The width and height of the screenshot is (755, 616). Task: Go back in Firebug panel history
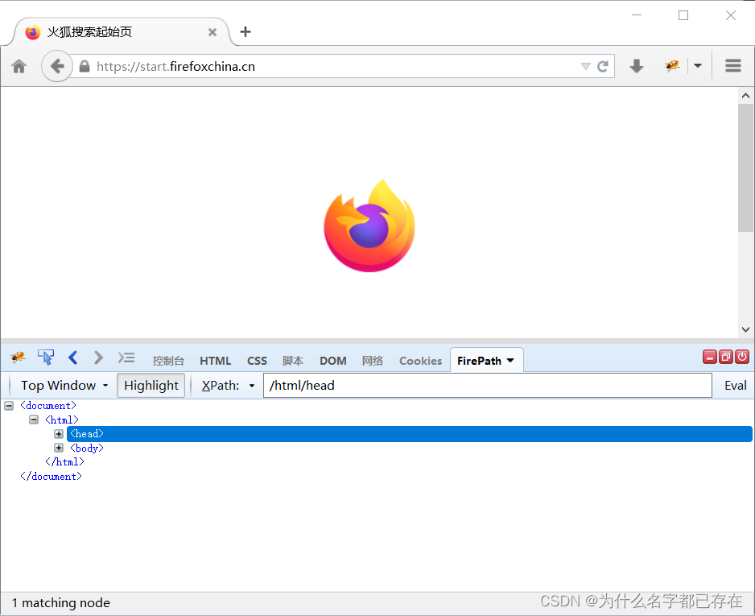[x=73, y=358]
